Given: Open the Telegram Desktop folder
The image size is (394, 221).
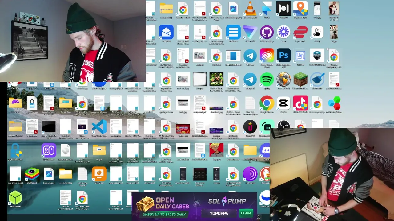Looking at the screenshot, I should pyautogui.click(x=15, y=127).
